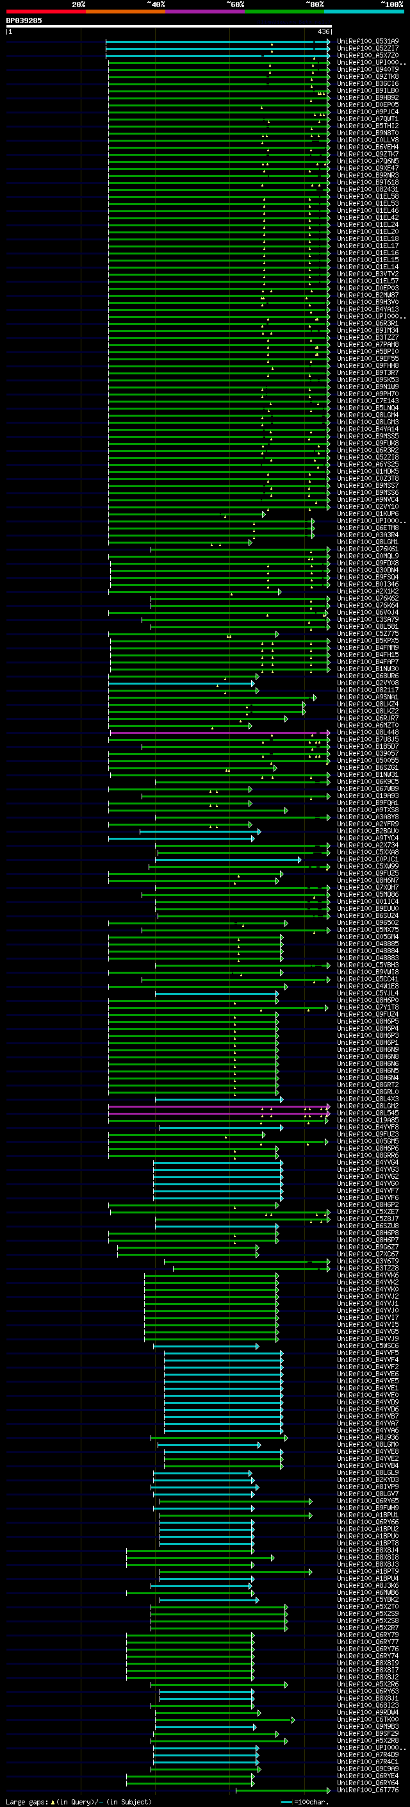Click hit label UniRef100_O82431

pyautogui.click(x=368, y=189)
